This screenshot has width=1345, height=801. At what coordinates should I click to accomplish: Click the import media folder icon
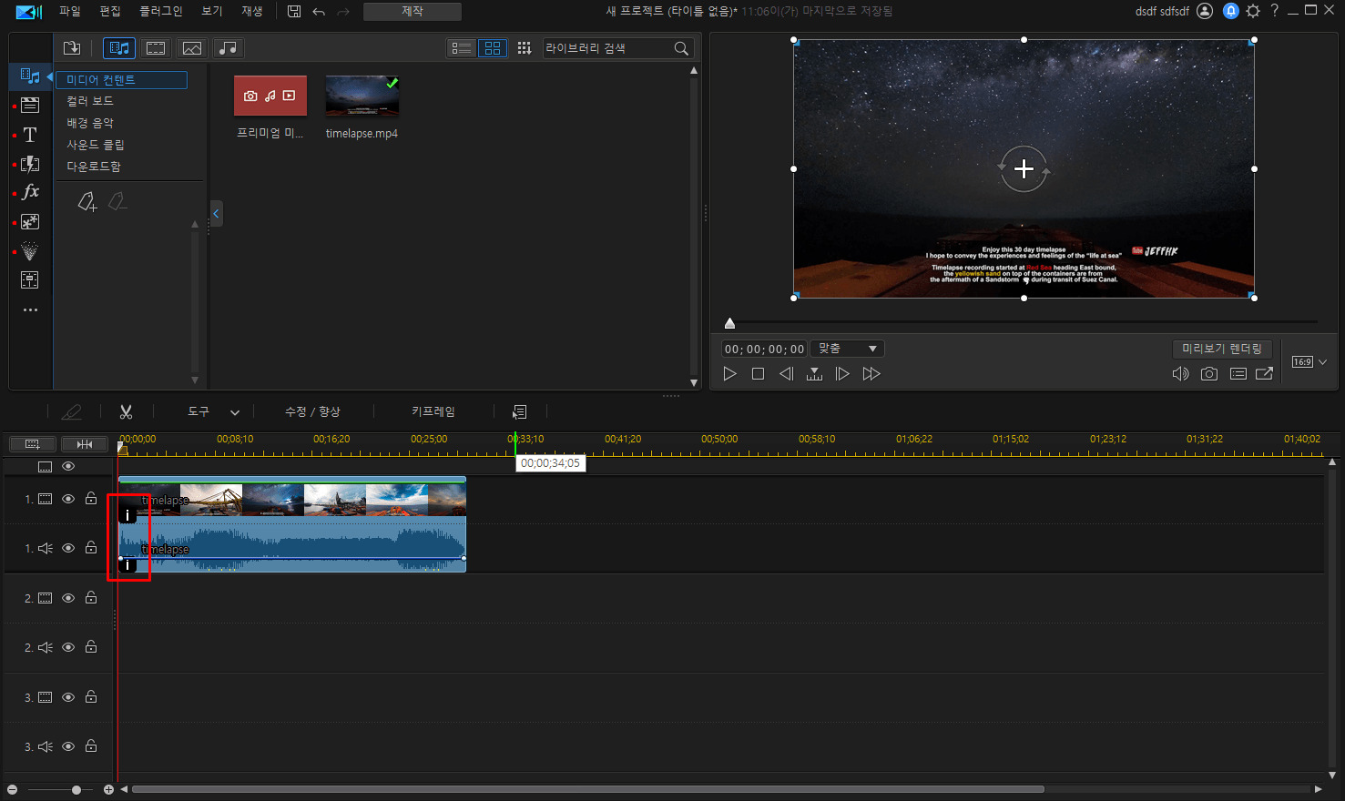pos(72,48)
